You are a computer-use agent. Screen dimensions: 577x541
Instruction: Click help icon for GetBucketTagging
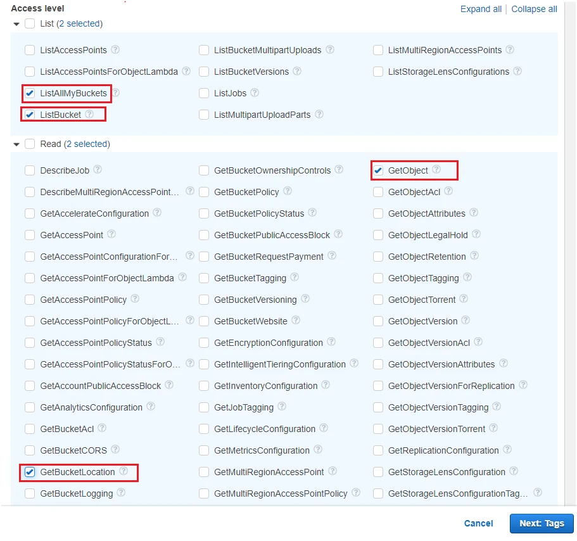295,277
